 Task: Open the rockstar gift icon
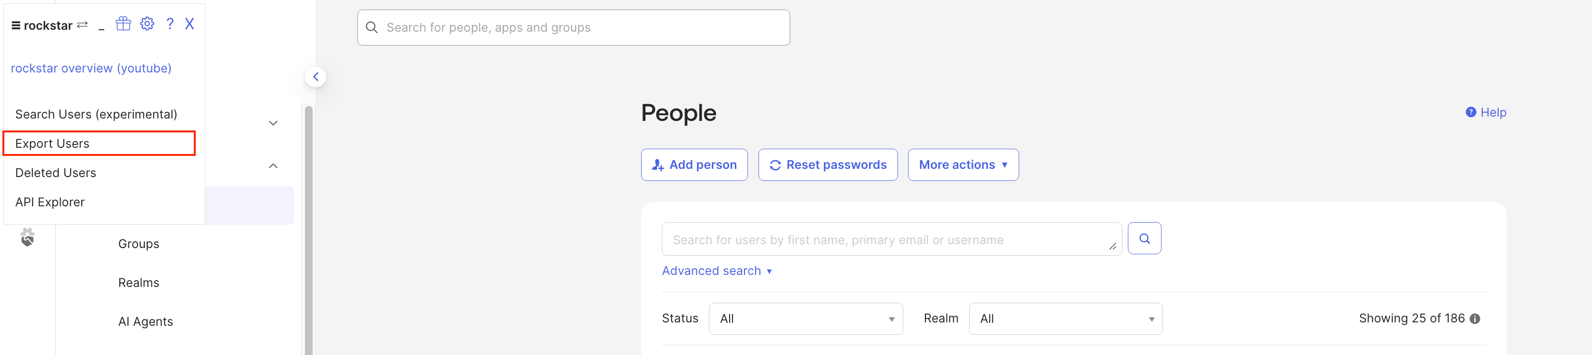tap(124, 24)
